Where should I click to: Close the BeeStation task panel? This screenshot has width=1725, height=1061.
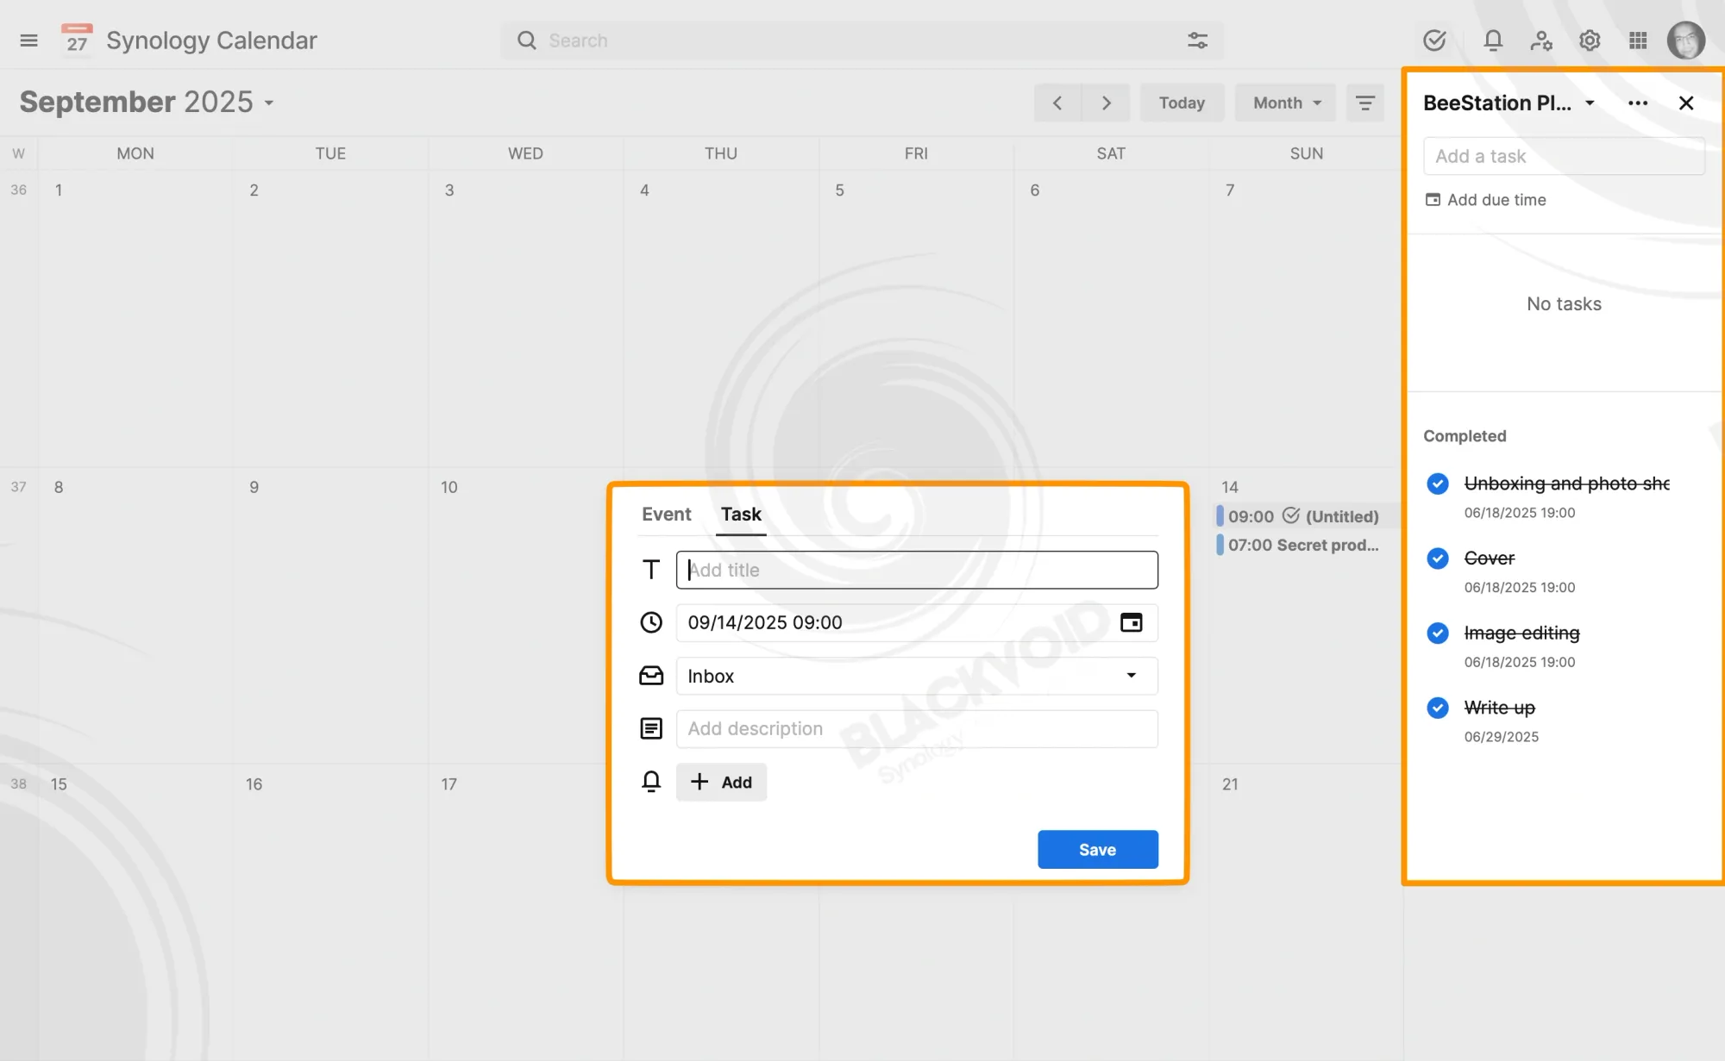[x=1686, y=103]
